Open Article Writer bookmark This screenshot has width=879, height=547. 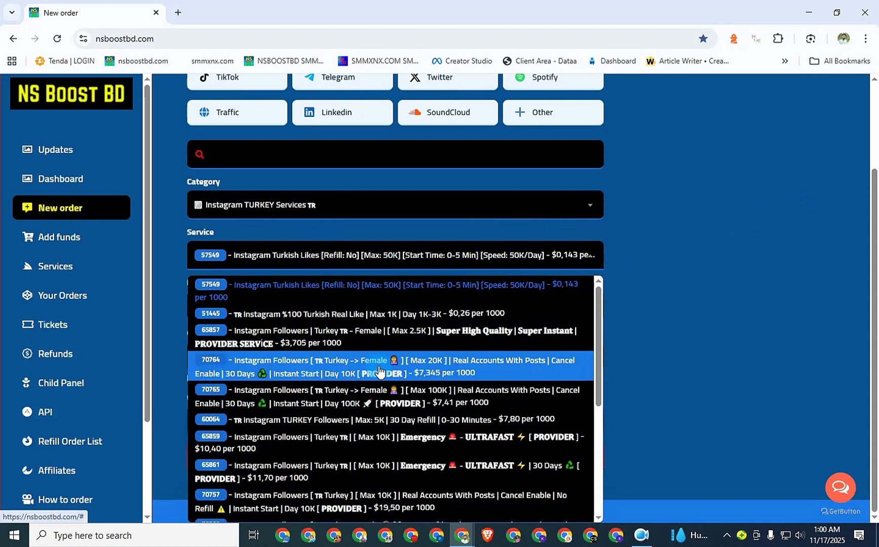click(x=687, y=61)
